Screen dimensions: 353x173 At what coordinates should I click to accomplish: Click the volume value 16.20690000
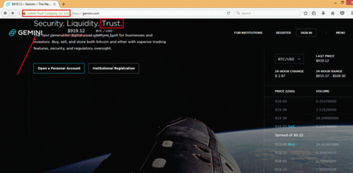pos(327,118)
